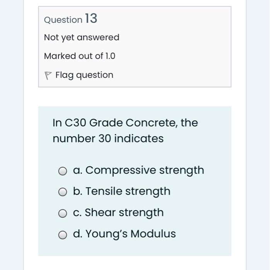
Task: Click the Question heading word
Action: click(63, 20)
